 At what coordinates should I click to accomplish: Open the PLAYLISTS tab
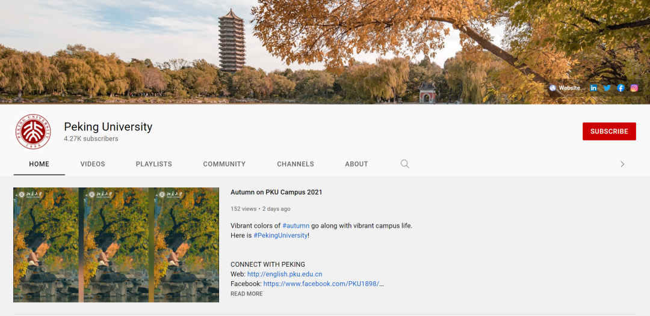coord(154,164)
